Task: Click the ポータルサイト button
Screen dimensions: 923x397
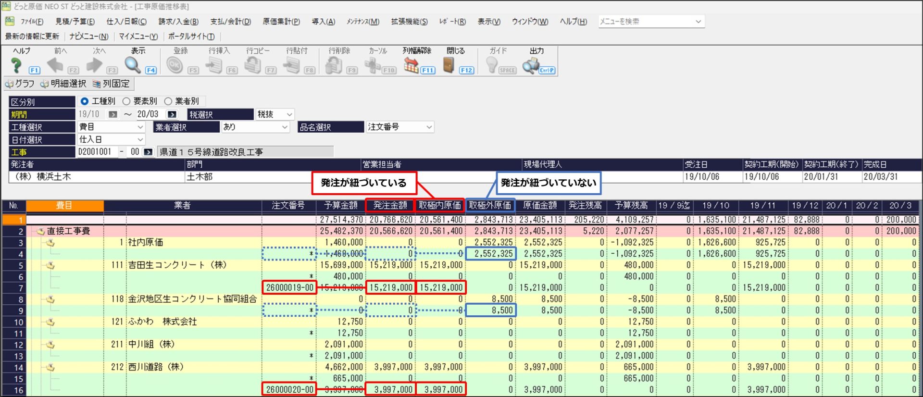Action: click(191, 37)
